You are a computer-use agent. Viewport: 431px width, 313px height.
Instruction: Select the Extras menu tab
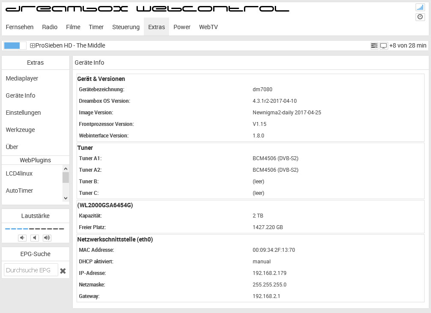[x=156, y=27]
